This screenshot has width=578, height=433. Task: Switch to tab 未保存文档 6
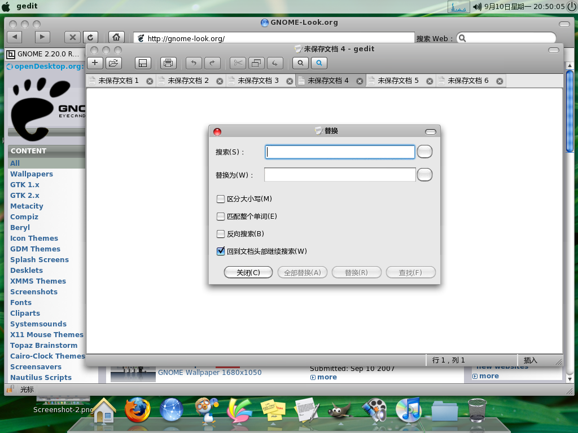tap(468, 81)
